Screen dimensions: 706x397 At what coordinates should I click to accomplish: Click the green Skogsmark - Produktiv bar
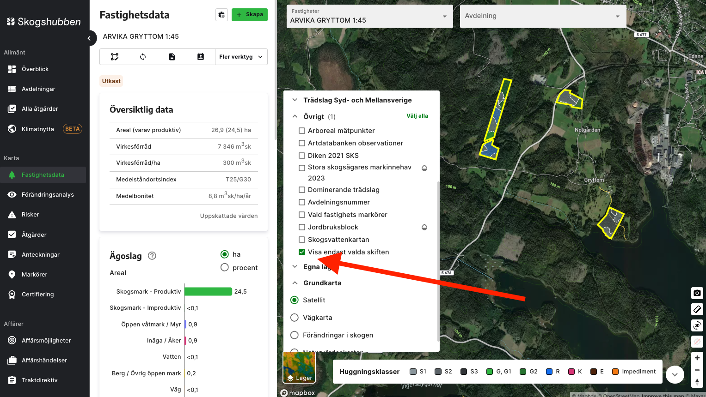208,291
